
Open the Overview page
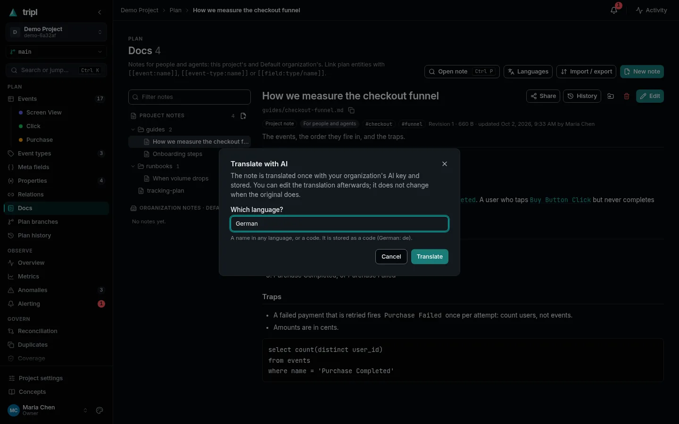[x=57, y=263]
